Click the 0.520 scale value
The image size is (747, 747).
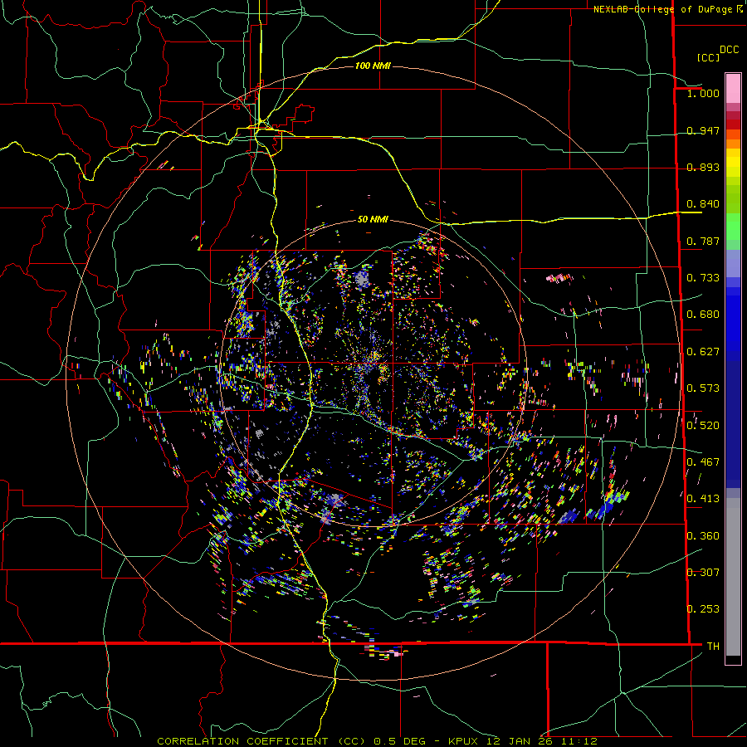click(x=703, y=426)
